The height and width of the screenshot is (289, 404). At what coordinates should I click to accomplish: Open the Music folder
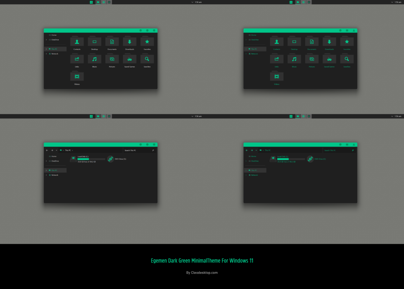[94, 59]
